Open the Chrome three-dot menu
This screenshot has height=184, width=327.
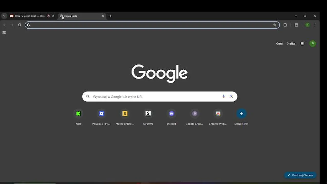315,25
